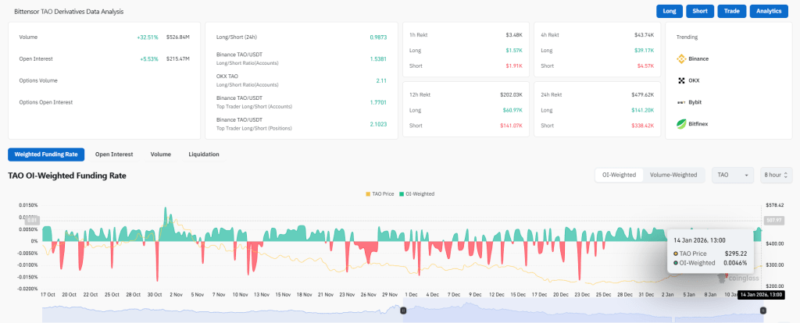Click the left handle of range navigator
Screen dimensions: 800x323
(x=403, y=311)
